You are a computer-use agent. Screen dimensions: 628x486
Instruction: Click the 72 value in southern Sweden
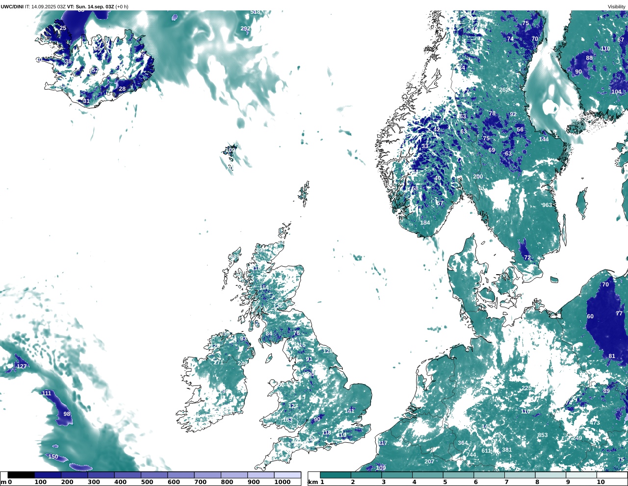(x=527, y=257)
